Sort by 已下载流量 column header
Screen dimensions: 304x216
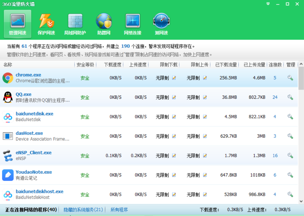point(226,65)
